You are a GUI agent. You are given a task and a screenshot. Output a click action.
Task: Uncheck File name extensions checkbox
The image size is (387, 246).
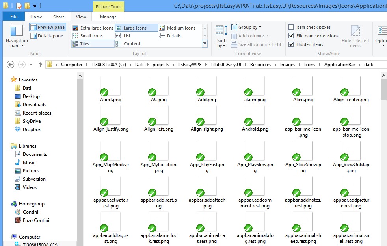click(291, 36)
